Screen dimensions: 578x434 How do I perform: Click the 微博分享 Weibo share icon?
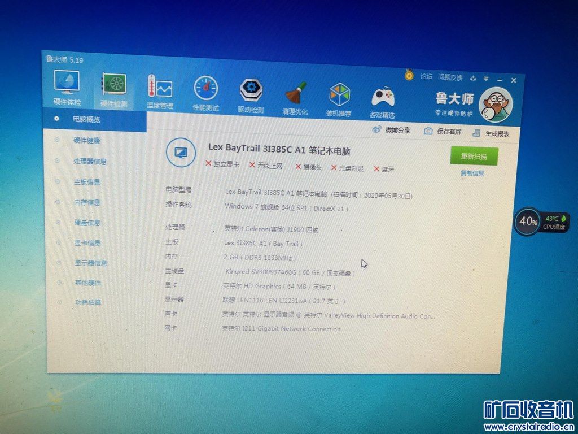(391, 130)
